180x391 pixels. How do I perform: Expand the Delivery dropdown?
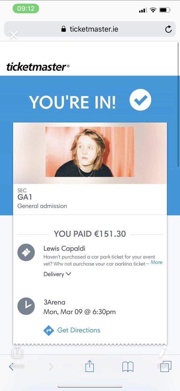57,274
